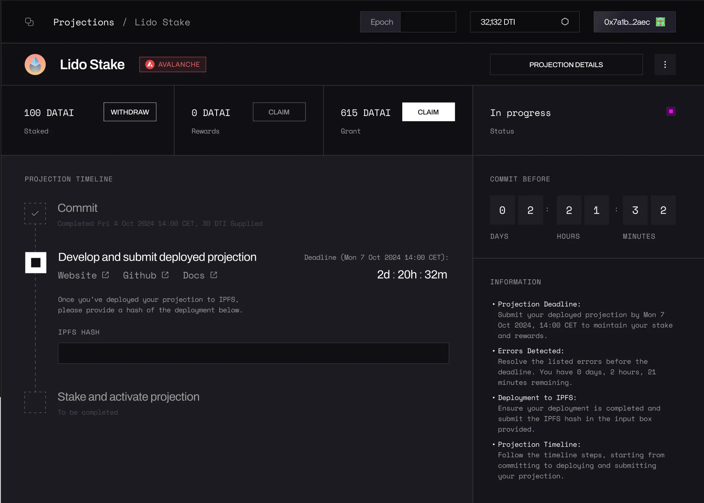The height and width of the screenshot is (503, 704).
Task: Click the copy/projections icon in top-left corner
Action: (x=29, y=22)
